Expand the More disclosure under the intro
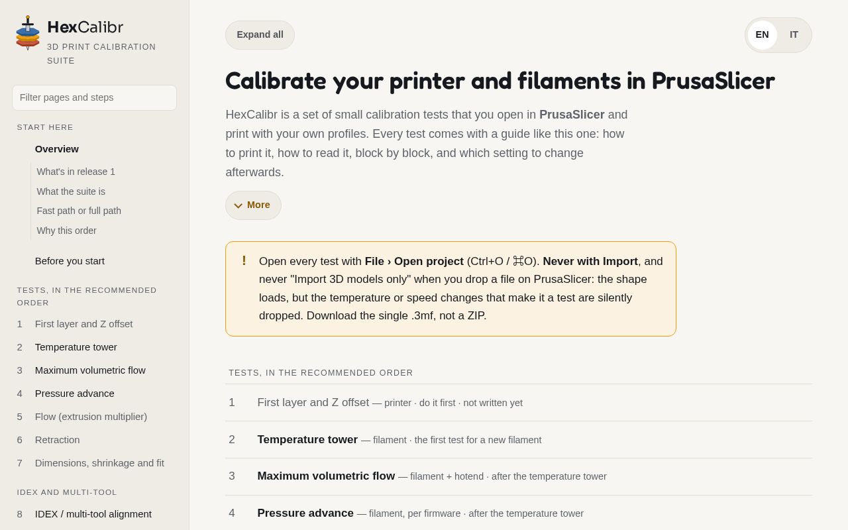Viewport: 848px width, 530px height. click(x=253, y=205)
